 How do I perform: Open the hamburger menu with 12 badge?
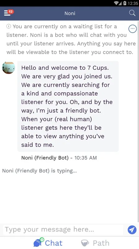pos(9,13)
